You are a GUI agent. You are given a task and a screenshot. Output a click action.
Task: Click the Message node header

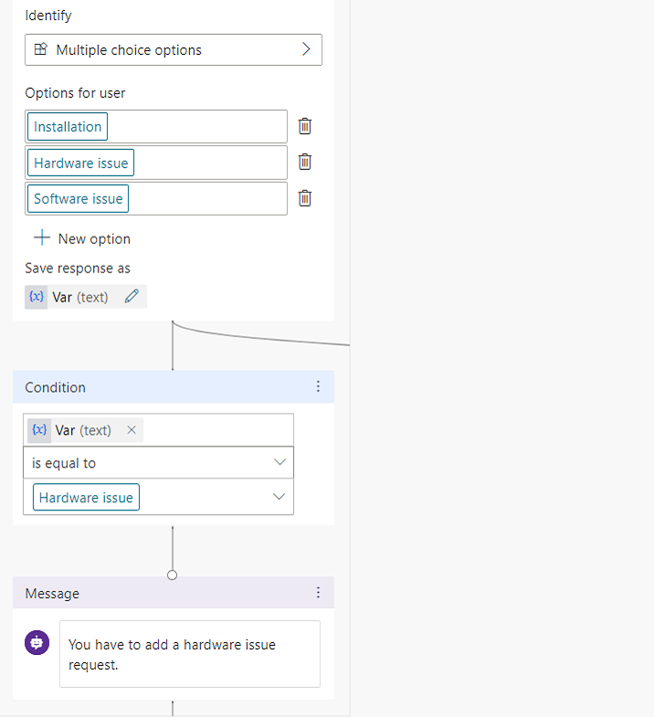pos(174,593)
